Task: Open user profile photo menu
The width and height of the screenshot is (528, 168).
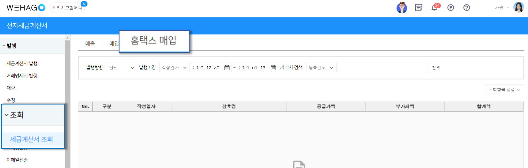Action: coord(519,7)
